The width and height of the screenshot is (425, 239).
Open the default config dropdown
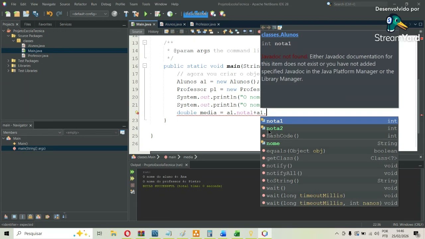click(89, 14)
